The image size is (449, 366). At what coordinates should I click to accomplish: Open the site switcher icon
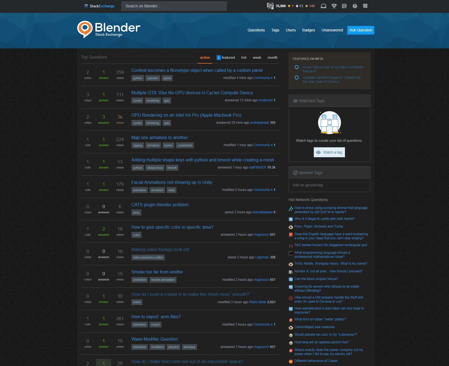[x=365, y=6]
